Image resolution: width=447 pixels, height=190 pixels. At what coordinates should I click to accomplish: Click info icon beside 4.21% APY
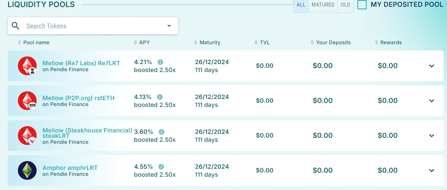[160, 62]
